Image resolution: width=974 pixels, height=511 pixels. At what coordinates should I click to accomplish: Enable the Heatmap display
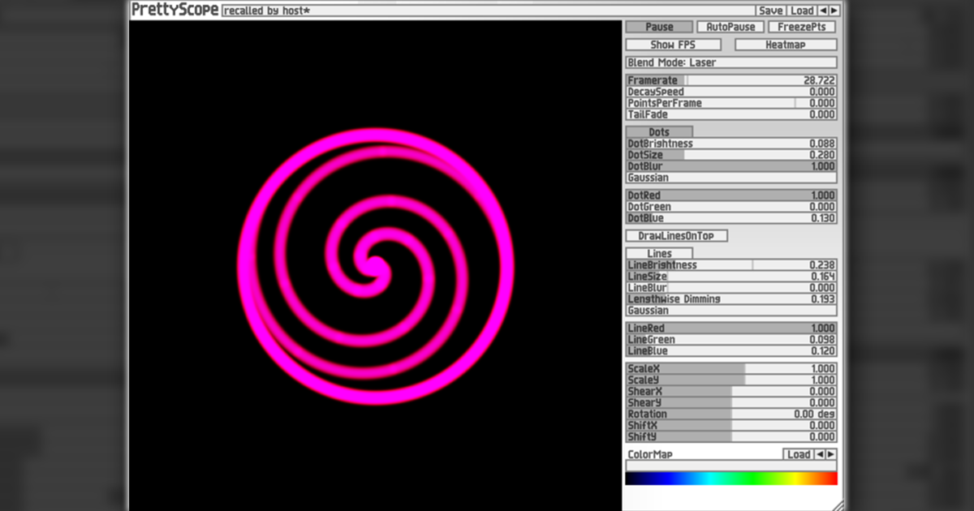785,45
